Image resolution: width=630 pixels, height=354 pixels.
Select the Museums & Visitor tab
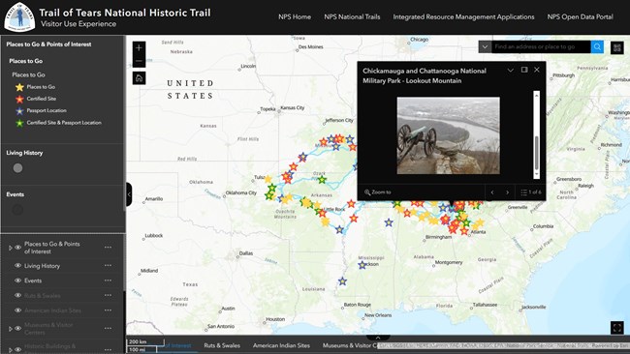(349, 345)
